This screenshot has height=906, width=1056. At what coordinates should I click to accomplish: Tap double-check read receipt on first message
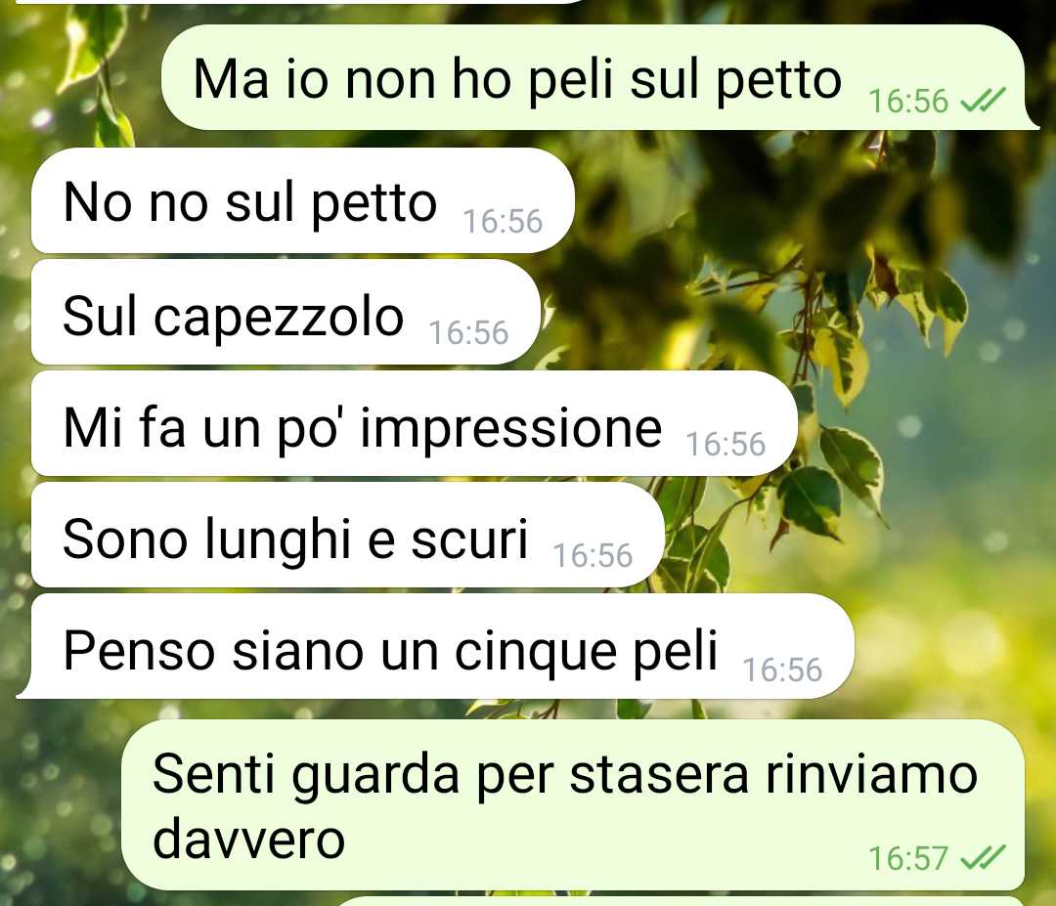(x=983, y=101)
